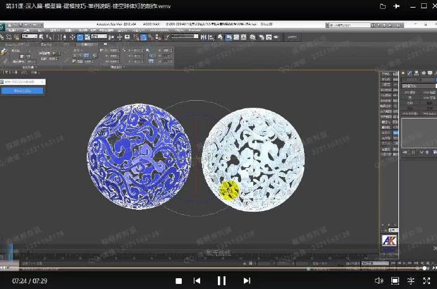Toggle Window/Crossing selection mode

coord(65,37)
